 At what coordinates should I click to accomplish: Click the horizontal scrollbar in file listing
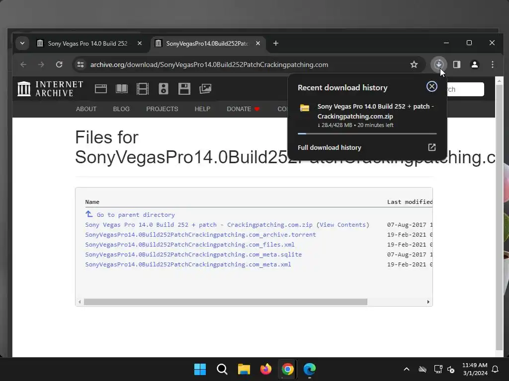tap(225, 302)
